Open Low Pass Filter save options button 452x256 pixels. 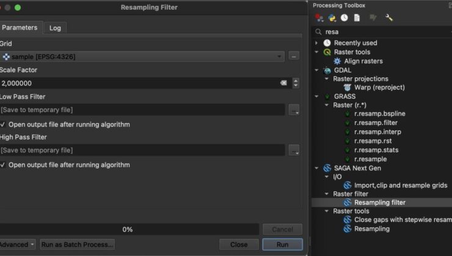tap(294, 110)
